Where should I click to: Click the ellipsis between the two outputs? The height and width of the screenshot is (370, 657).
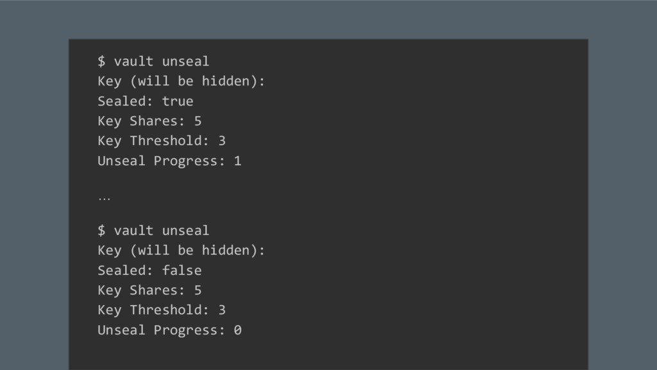(104, 198)
